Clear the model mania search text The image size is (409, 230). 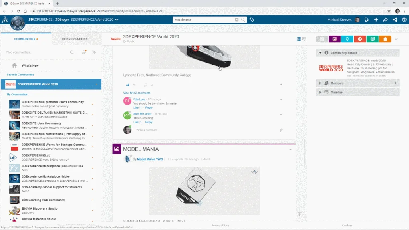pos(236,20)
